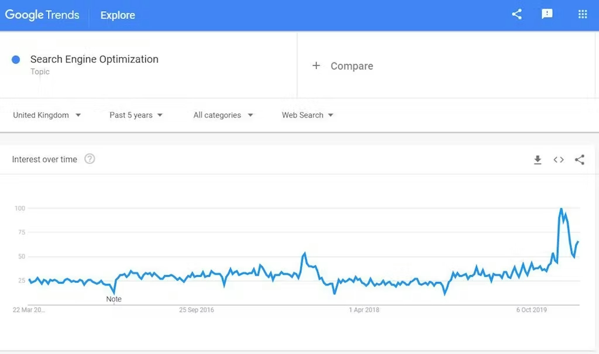Screen dimensions: 599x354
Task: Share the Interest over time chart
Action: tap(579, 160)
